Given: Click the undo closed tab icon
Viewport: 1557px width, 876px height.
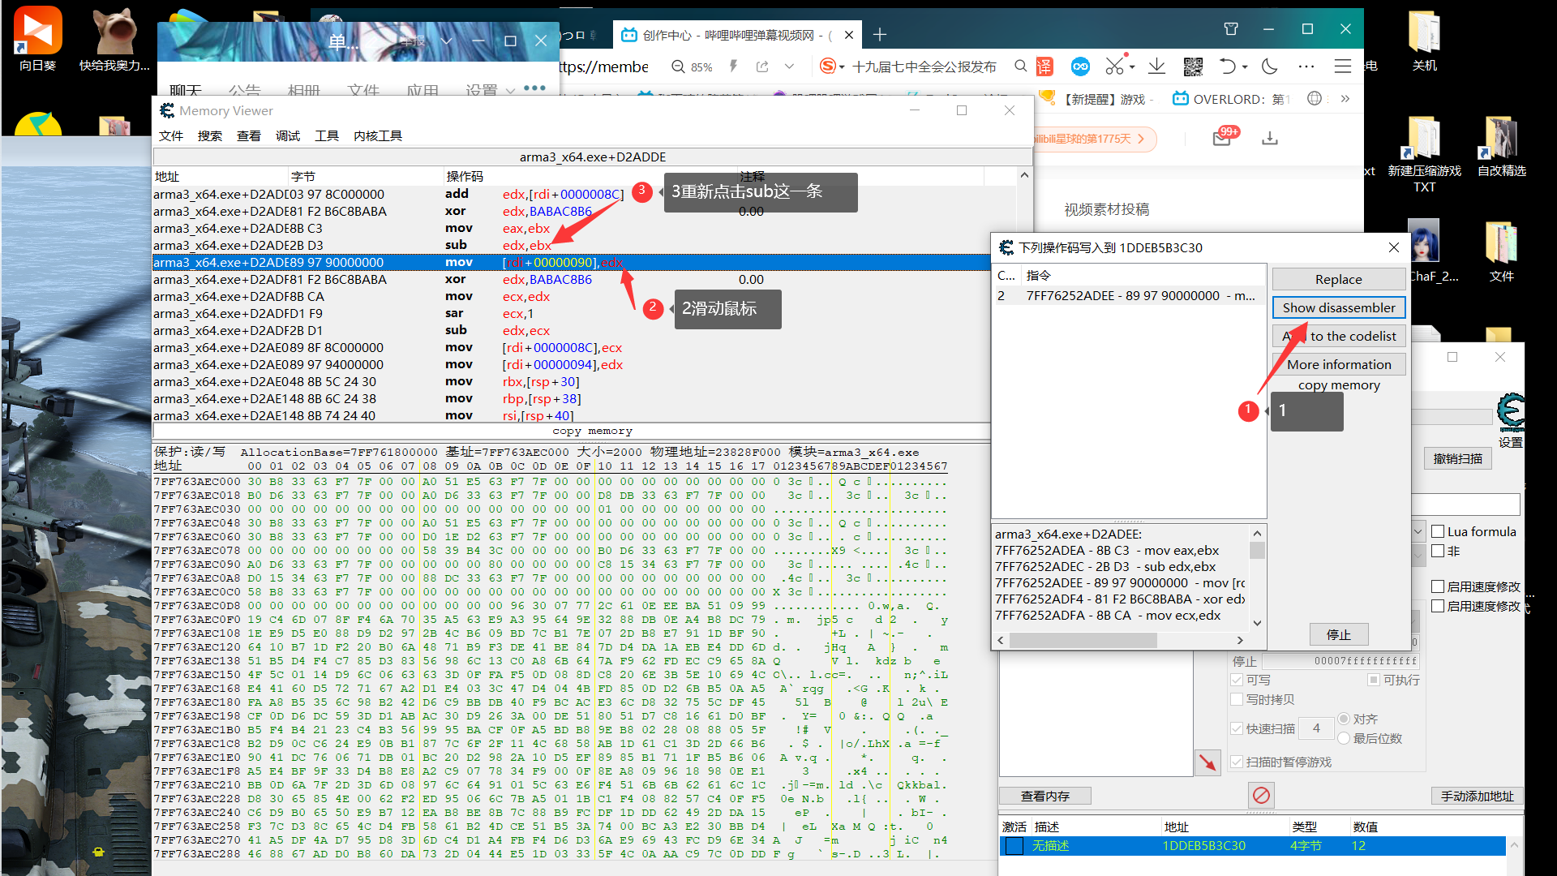Looking at the screenshot, I should pyautogui.click(x=1228, y=67).
